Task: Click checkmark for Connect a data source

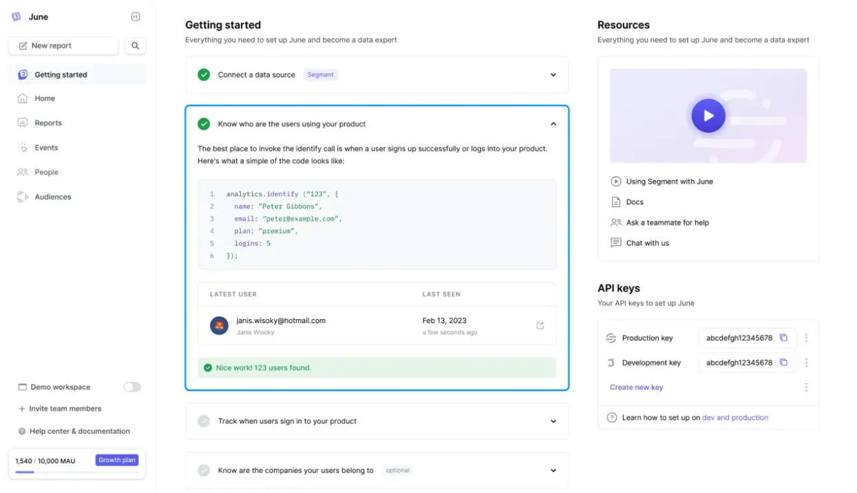Action: point(204,75)
